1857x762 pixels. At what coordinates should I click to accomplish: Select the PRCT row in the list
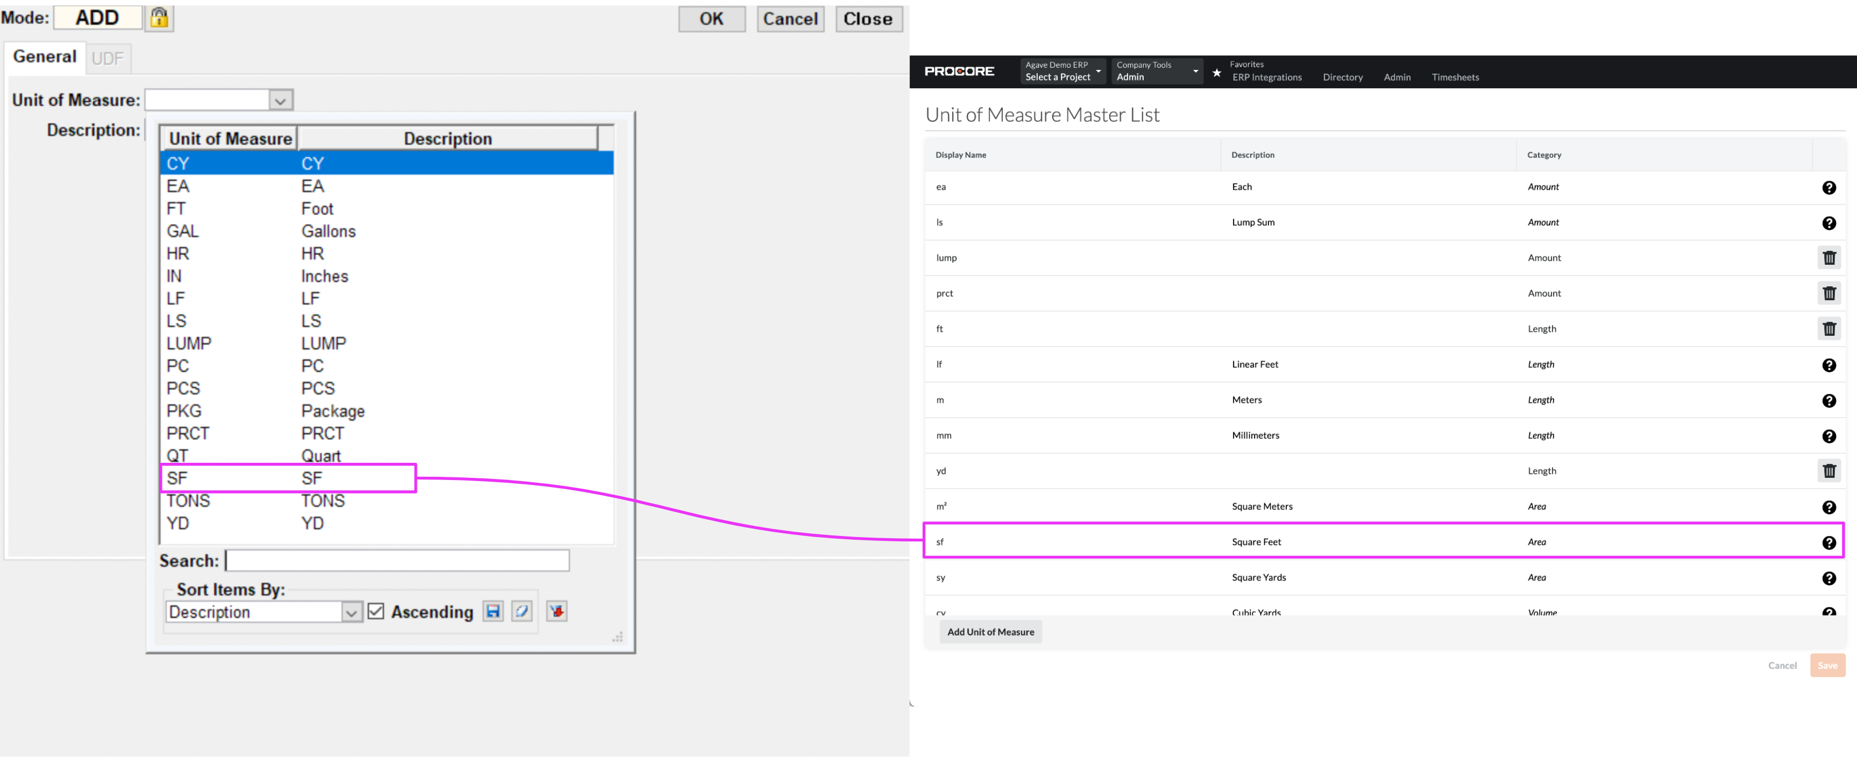tap(386, 433)
